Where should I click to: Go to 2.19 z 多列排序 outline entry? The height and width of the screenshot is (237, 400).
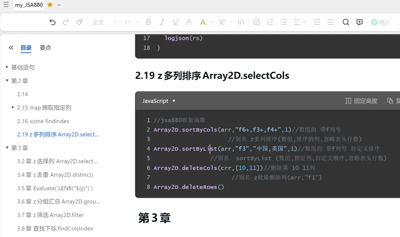[x=58, y=134]
